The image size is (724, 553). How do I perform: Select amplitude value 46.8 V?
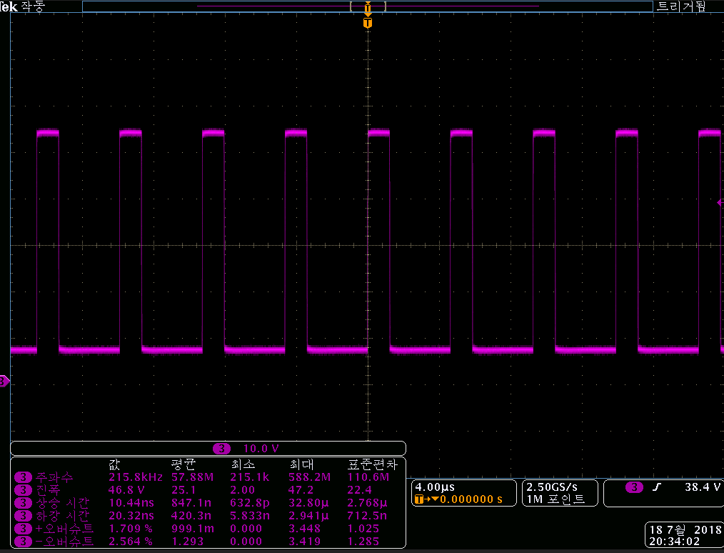click(x=126, y=489)
